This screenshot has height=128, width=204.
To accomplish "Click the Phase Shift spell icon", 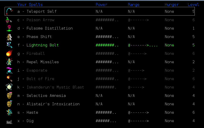I will pyautogui.click(x=9, y=37).
